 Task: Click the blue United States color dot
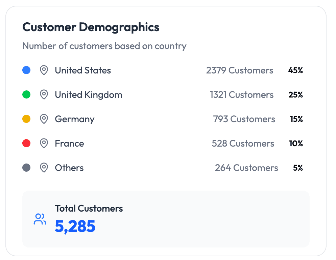[x=26, y=70]
